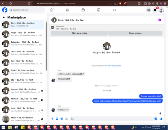Viewport: 168px width, 130px height.
Task: Click the listing thumbnail in chat header
Action: (54, 20)
